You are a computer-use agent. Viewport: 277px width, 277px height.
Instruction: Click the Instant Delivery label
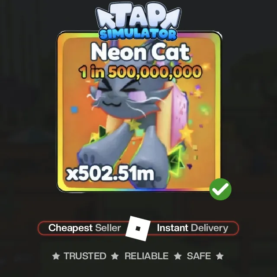(193, 228)
